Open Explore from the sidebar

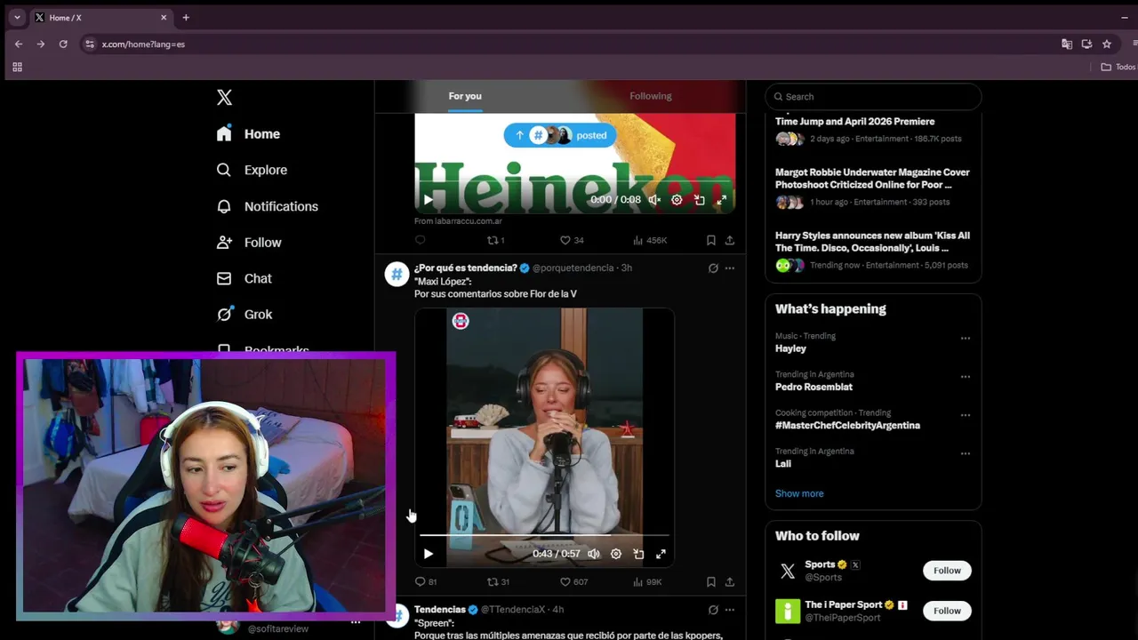coord(252,170)
